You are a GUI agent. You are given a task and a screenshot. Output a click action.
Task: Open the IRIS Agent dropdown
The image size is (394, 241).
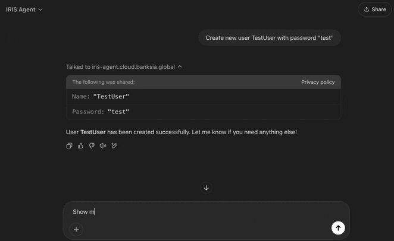pos(24,9)
